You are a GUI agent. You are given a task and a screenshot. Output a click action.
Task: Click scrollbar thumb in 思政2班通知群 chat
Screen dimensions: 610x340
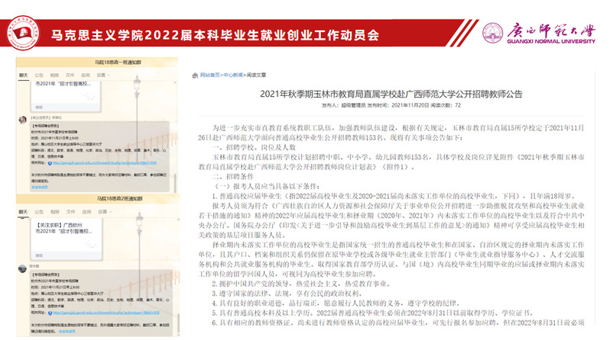(x=178, y=322)
